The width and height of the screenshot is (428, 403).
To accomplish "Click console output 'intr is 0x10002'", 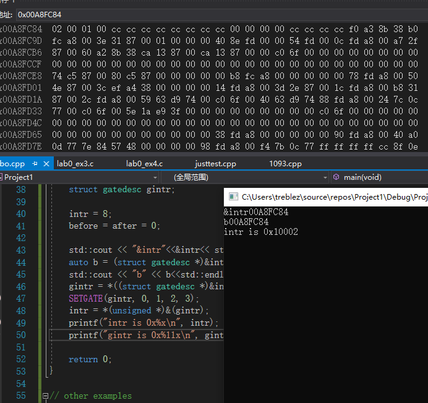I will click(261, 232).
